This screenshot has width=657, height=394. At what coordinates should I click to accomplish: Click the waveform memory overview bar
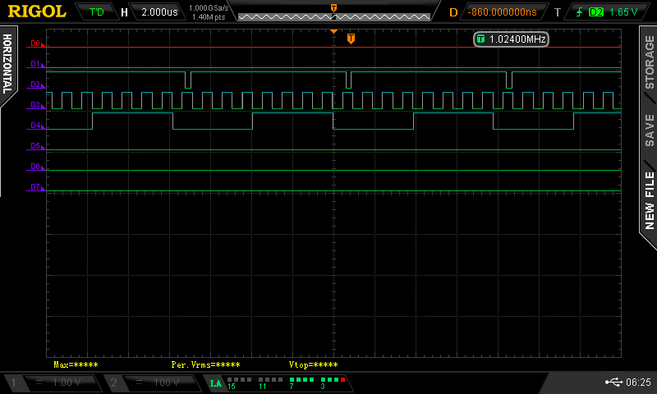pos(334,16)
